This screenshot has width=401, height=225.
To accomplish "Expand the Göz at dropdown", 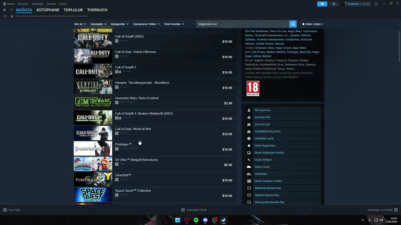I will [x=81, y=24].
